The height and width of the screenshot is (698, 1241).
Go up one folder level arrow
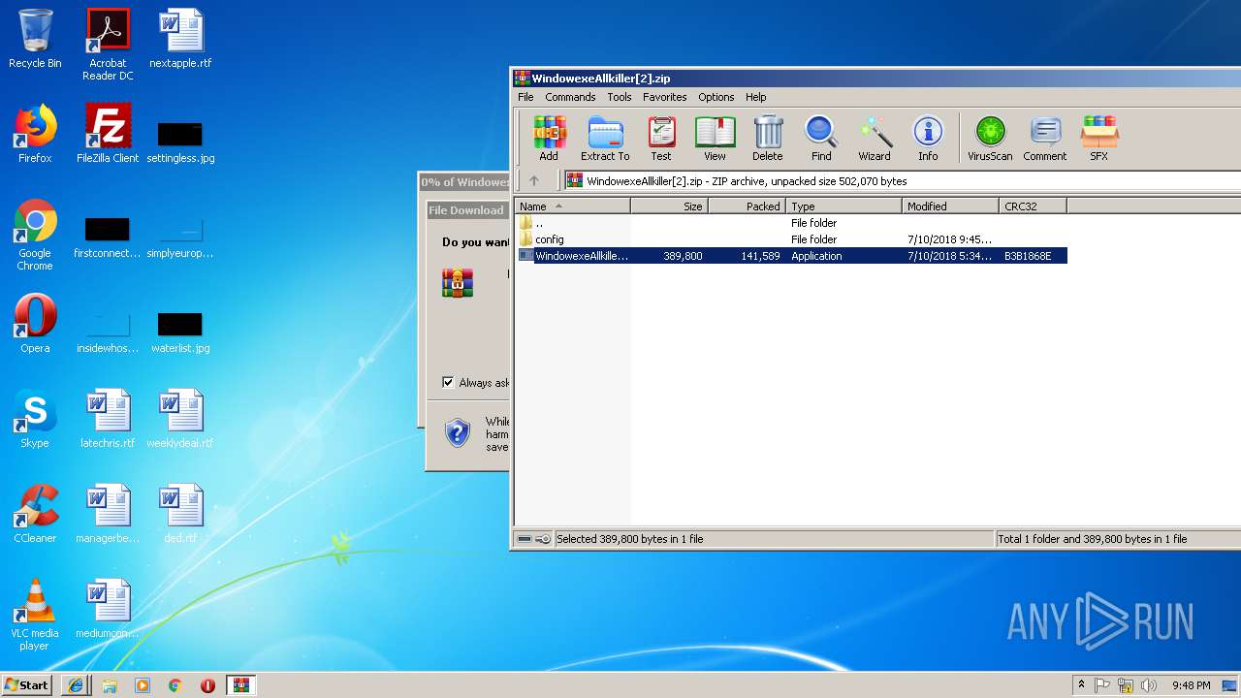point(533,180)
